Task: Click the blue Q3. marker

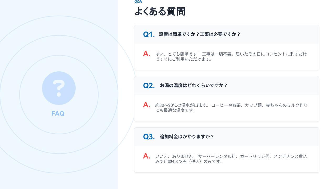Action: 149,137
